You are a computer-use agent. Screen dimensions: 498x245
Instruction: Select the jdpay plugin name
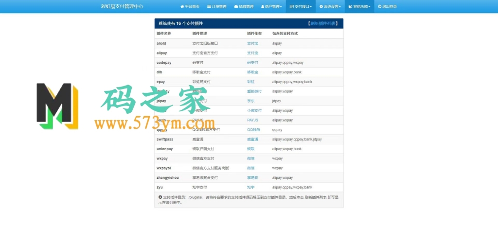pos(161,101)
